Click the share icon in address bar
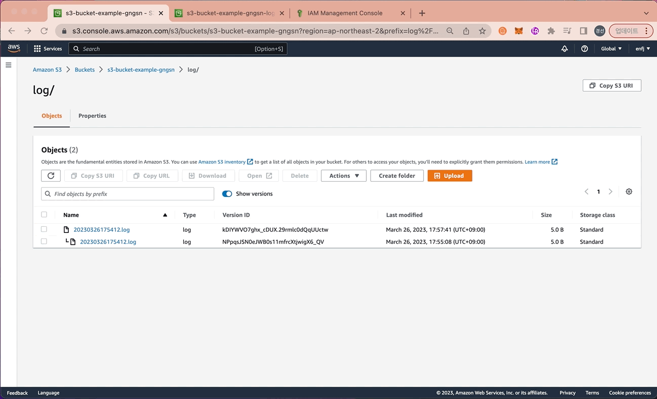 (x=466, y=31)
